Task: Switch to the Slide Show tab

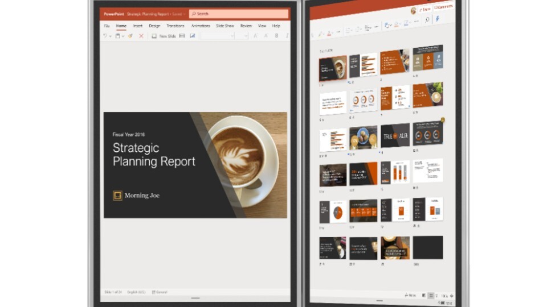Action: click(225, 26)
